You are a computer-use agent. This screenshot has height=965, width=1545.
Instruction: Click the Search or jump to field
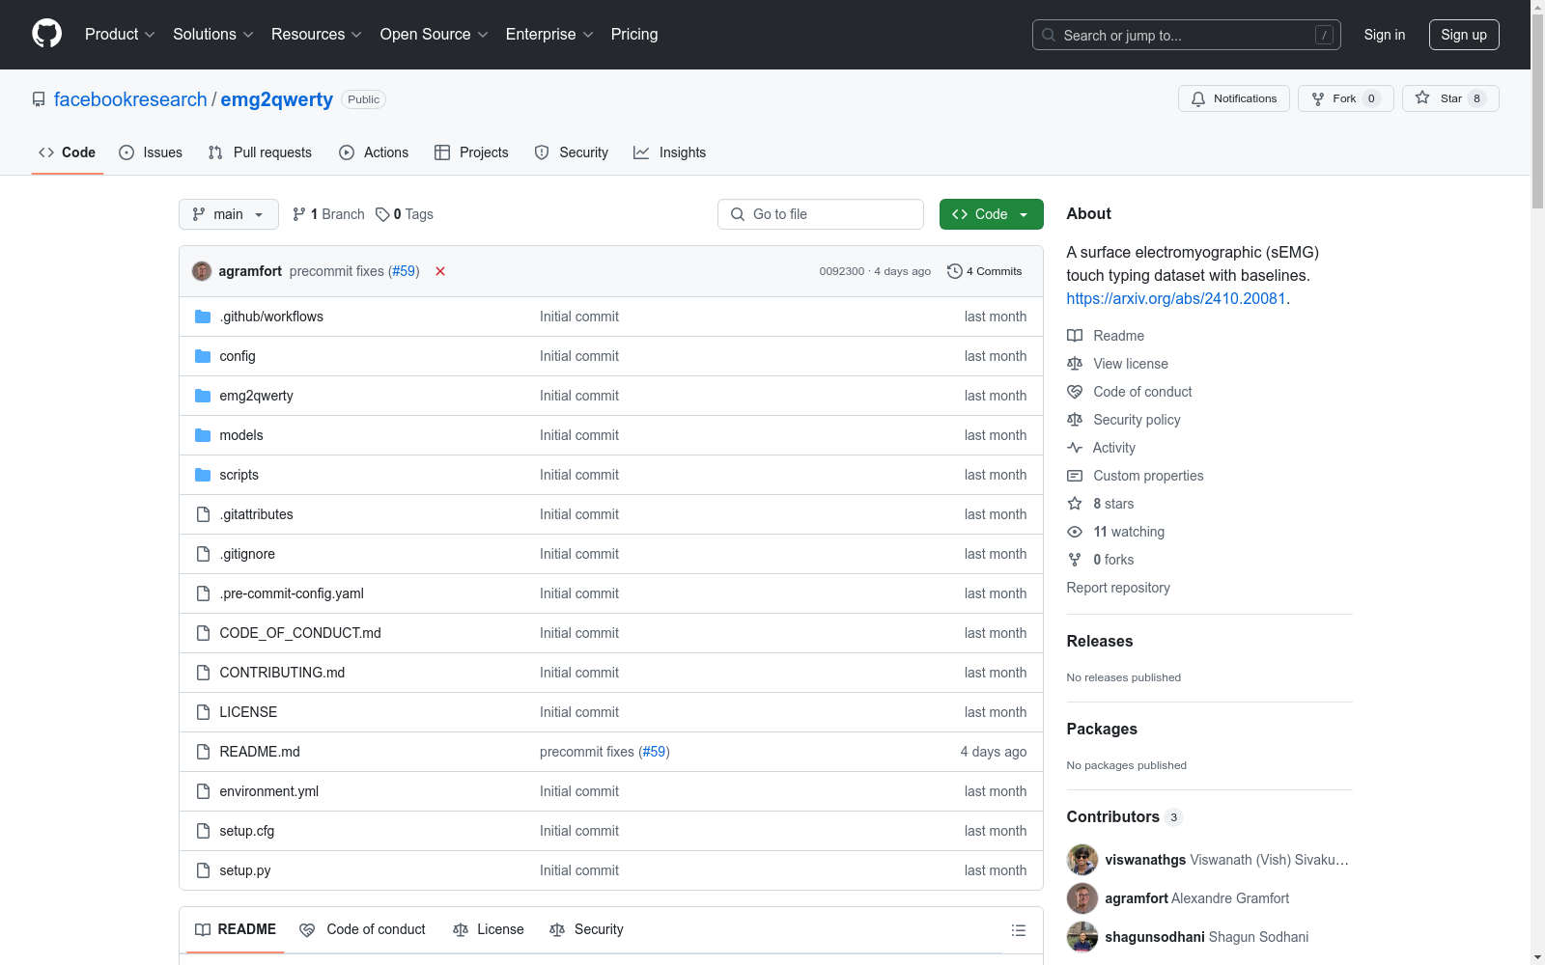click(x=1187, y=35)
